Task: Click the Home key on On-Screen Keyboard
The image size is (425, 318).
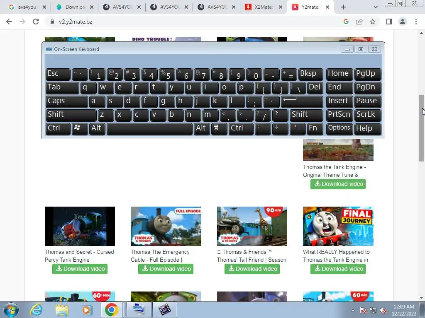Action: point(340,74)
